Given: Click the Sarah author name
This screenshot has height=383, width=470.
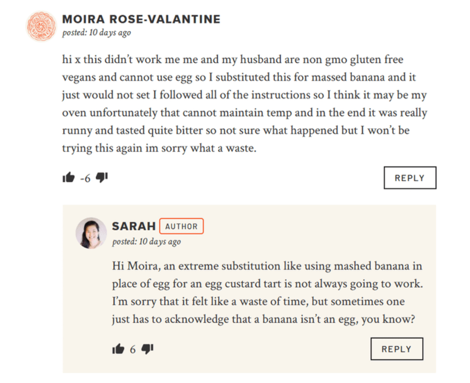Looking at the screenshot, I should click(134, 226).
